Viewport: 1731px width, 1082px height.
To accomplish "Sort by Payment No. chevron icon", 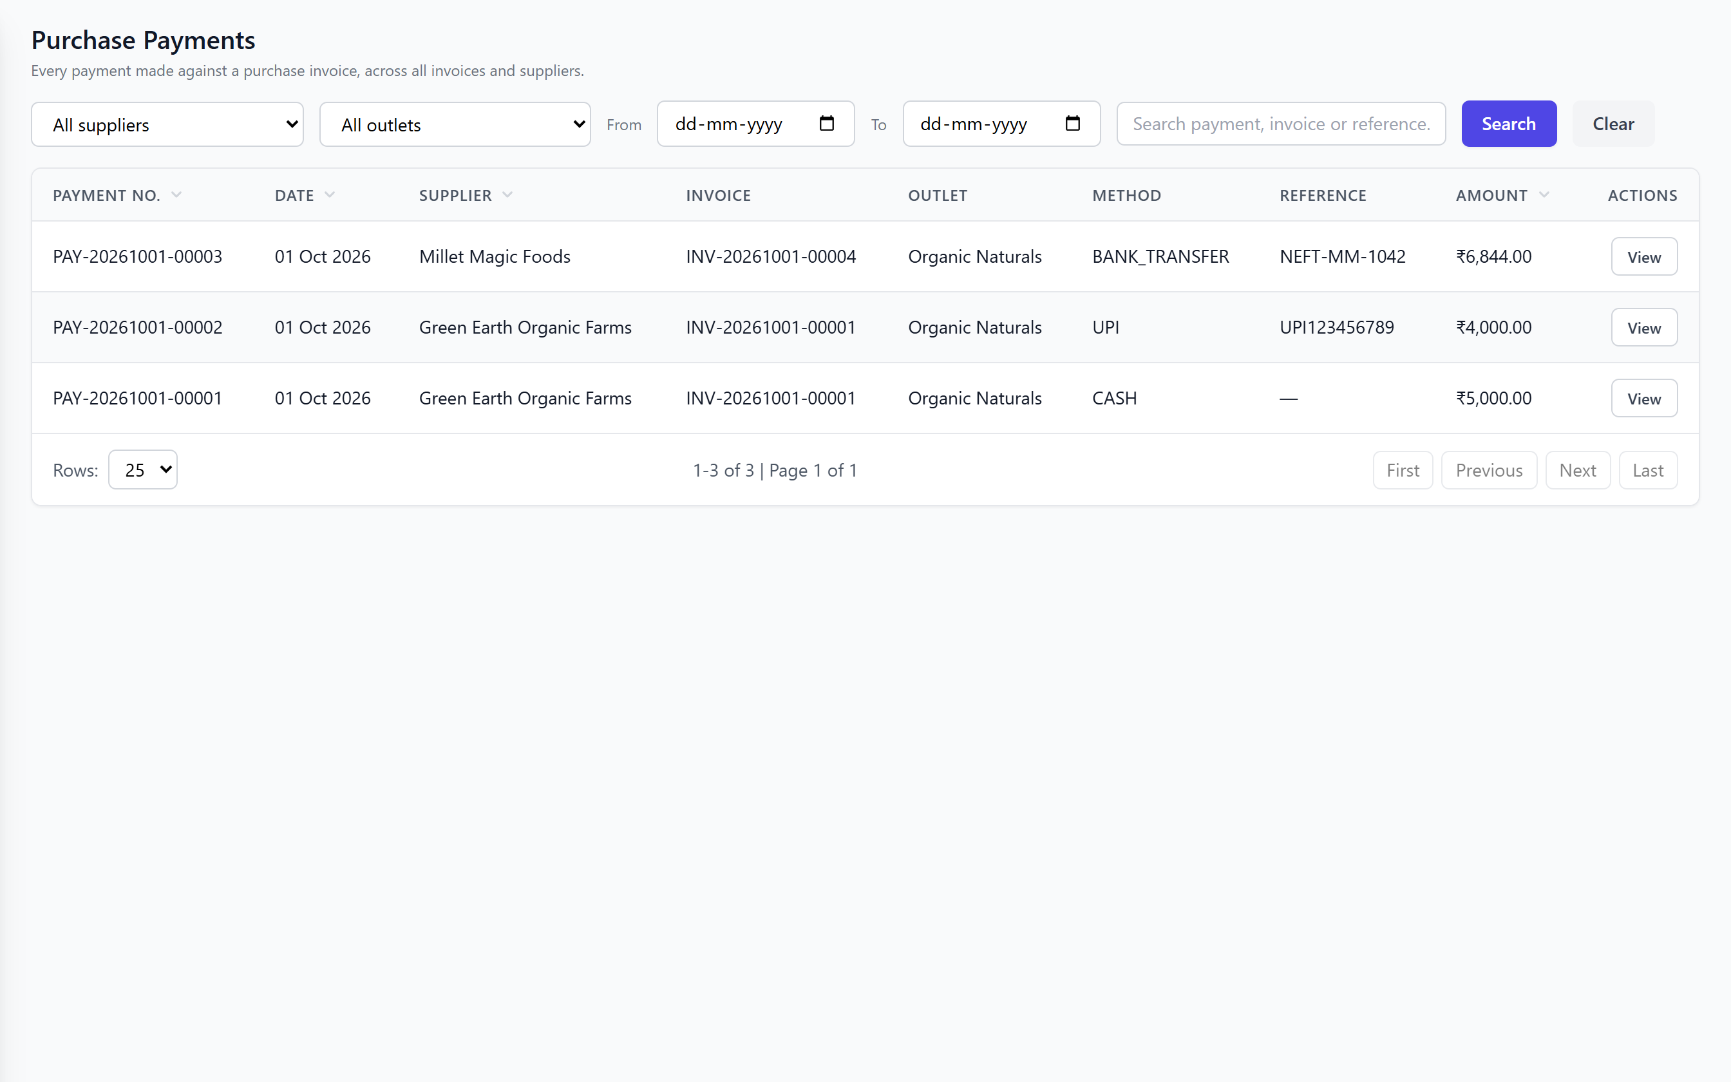I will coord(176,195).
